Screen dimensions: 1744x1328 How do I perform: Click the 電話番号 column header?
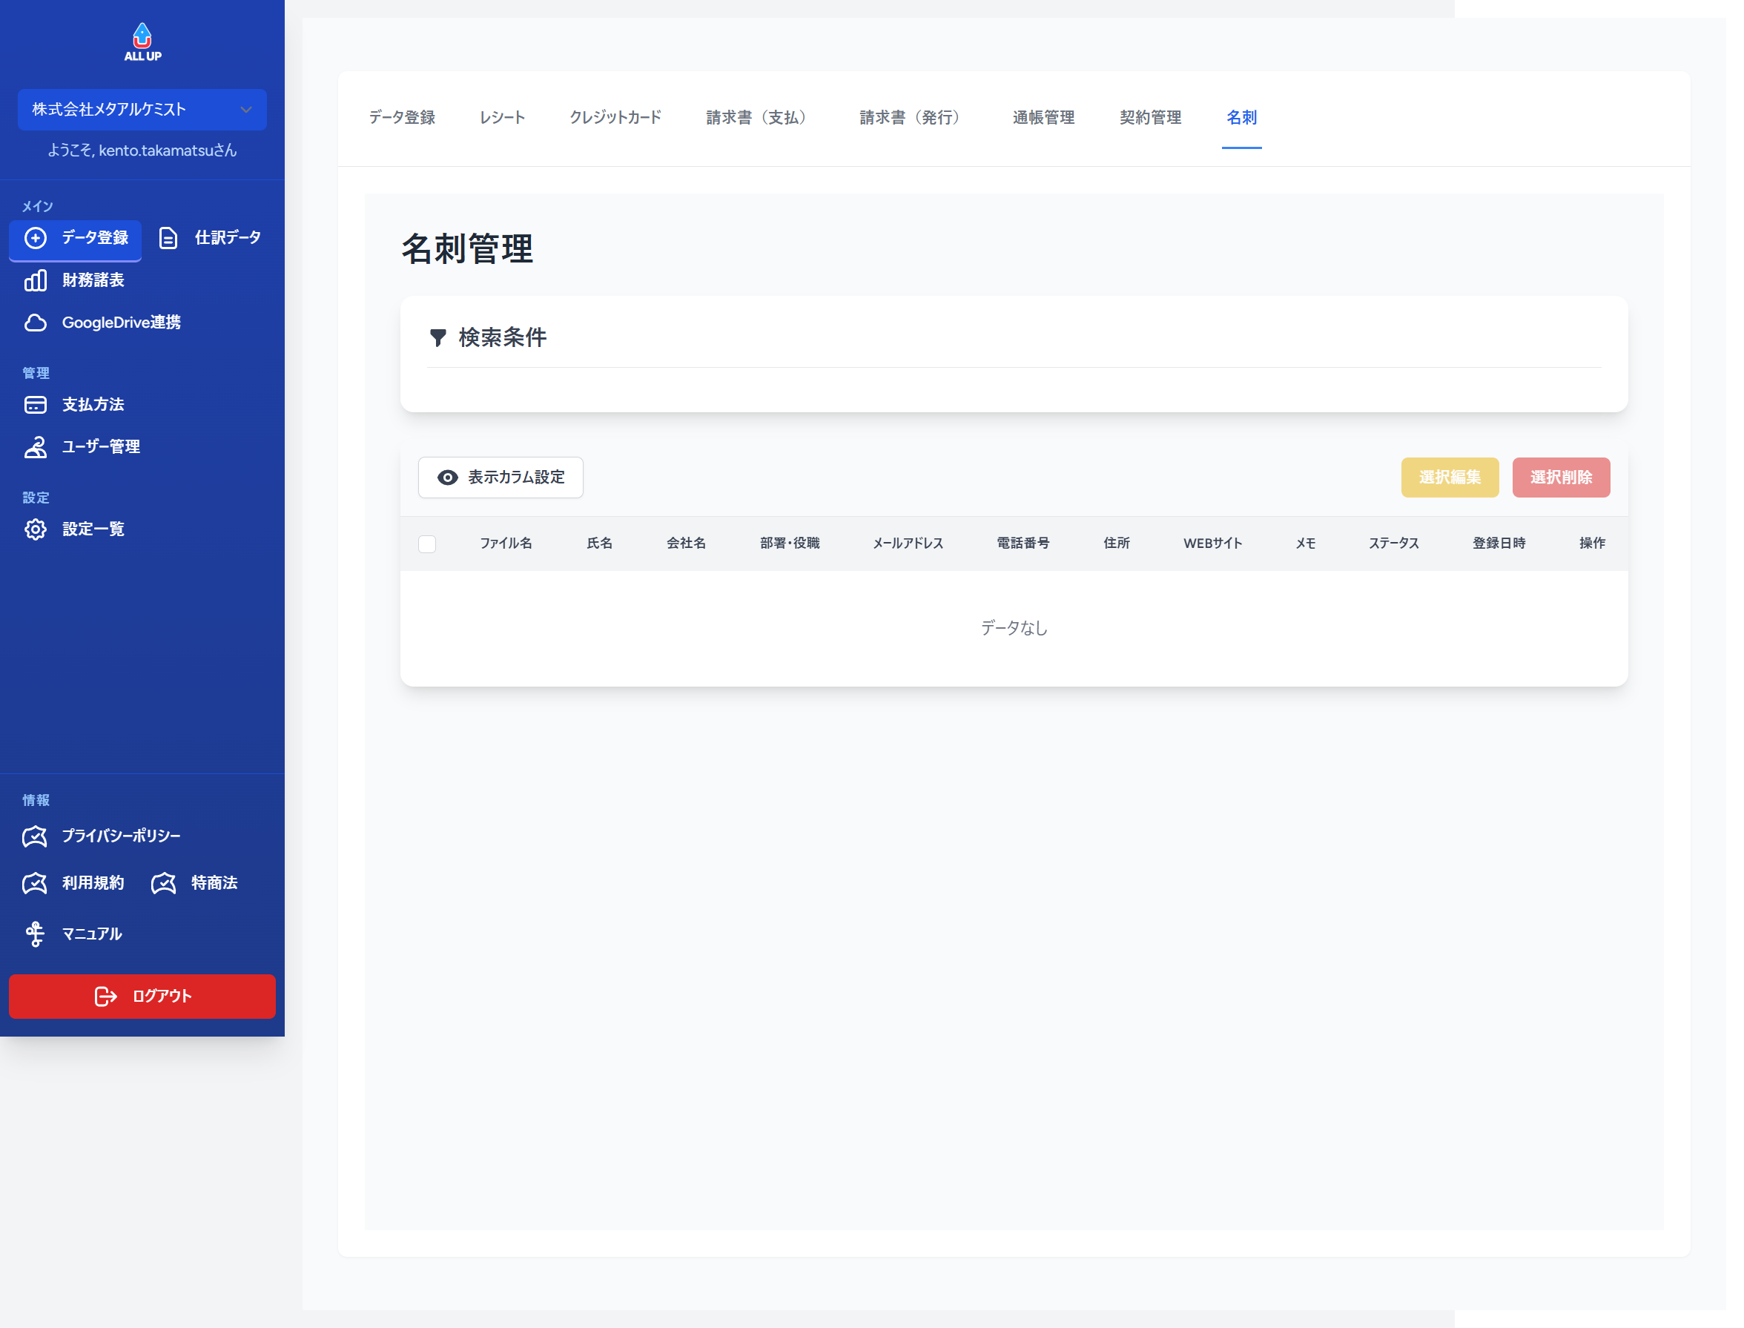1023,543
